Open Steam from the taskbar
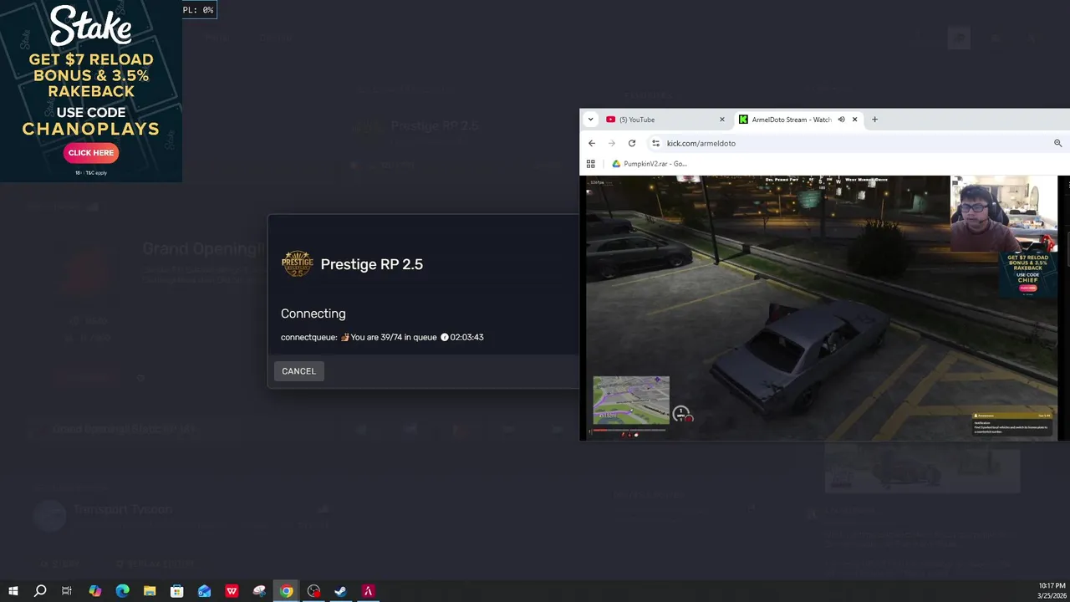1070x602 pixels. tap(341, 591)
